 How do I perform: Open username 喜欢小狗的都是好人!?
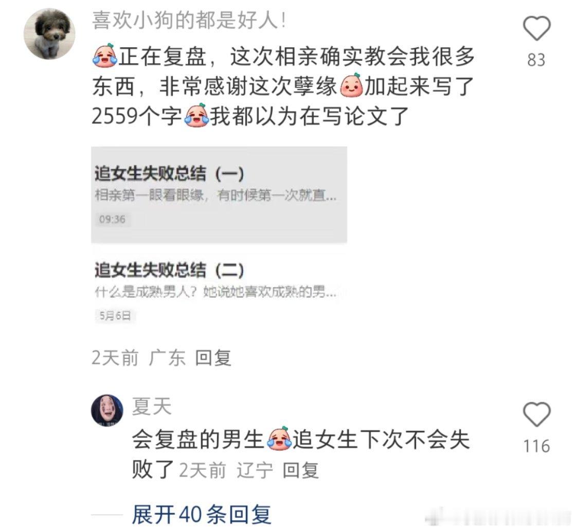pyautogui.click(x=189, y=20)
